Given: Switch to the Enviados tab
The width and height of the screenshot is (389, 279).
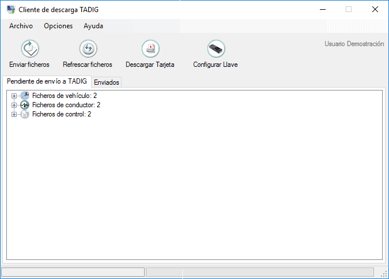Looking at the screenshot, I should pos(107,82).
